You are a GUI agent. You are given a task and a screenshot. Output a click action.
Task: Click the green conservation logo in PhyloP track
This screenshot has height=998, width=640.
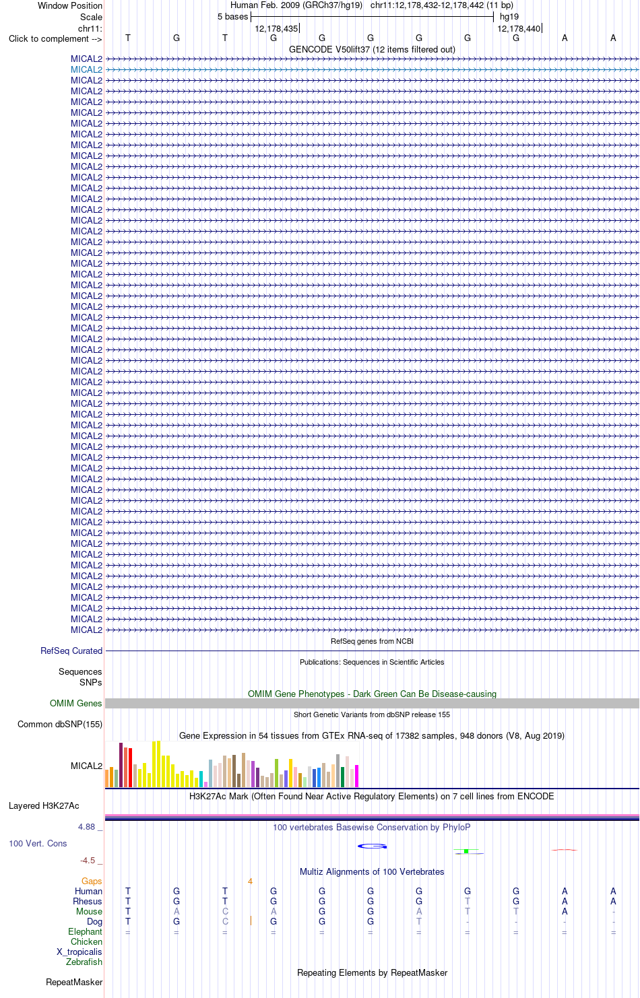coord(468,852)
